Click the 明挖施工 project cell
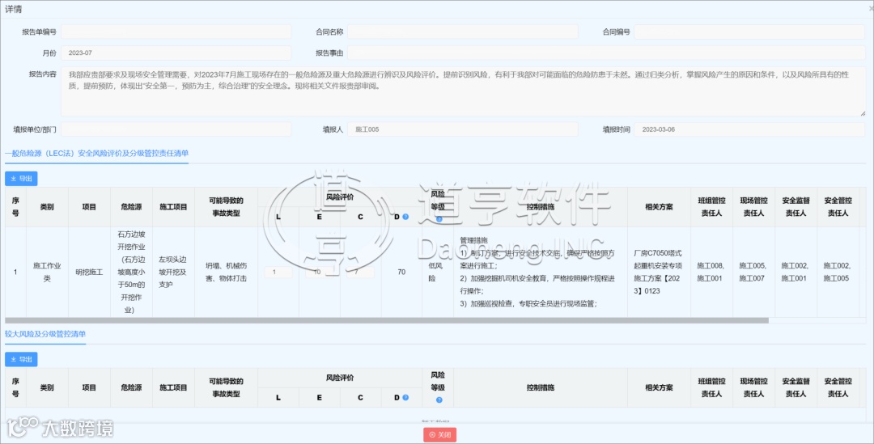874x444 pixels. point(89,273)
